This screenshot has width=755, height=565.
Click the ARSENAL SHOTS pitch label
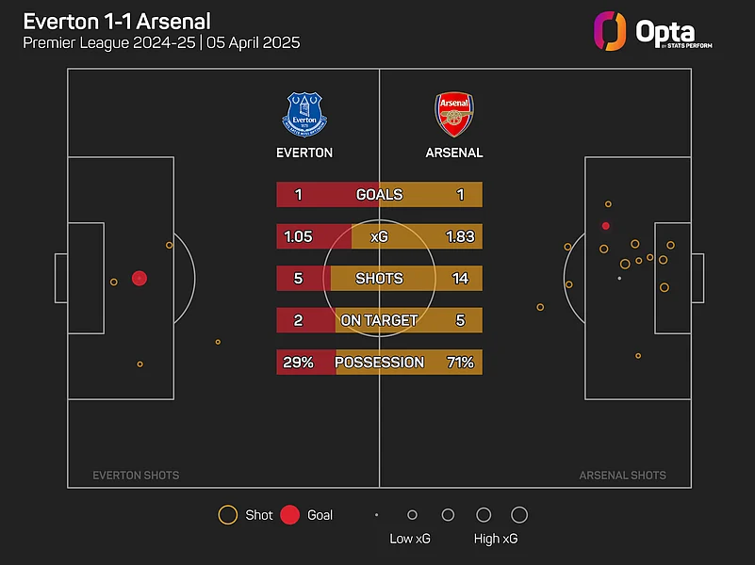(622, 476)
